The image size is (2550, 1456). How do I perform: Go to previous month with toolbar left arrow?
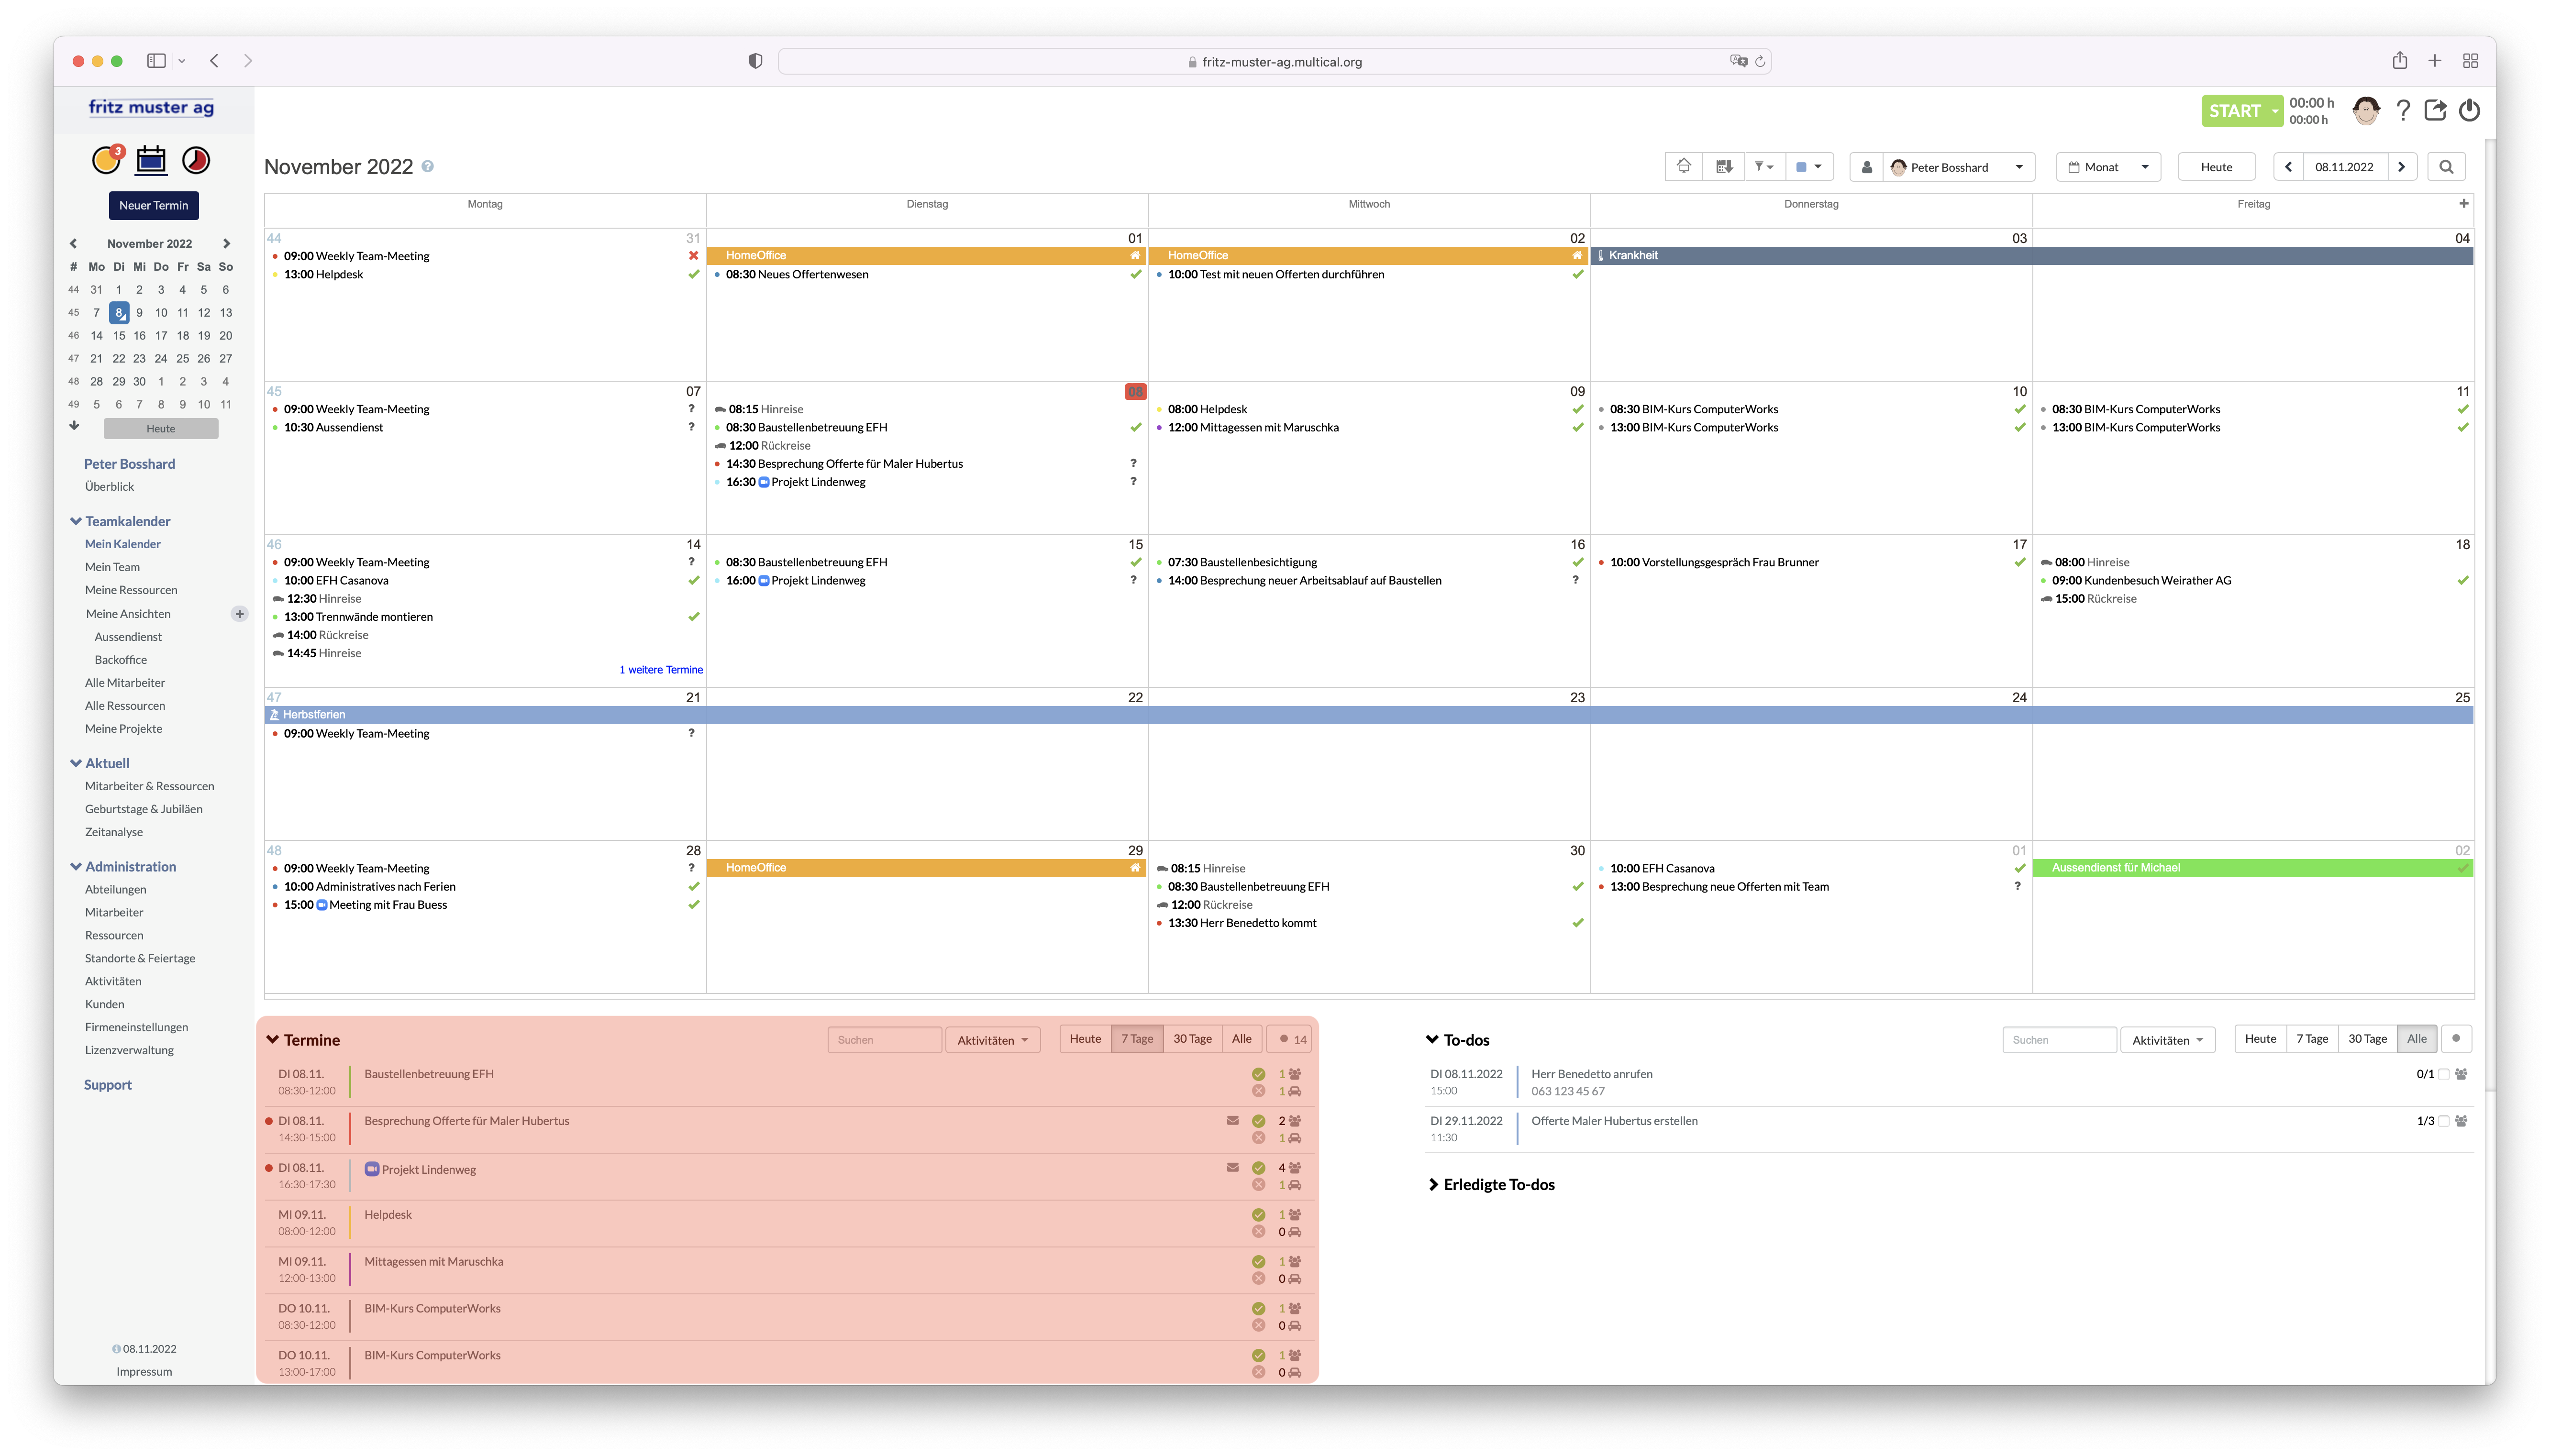click(2288, 167)
